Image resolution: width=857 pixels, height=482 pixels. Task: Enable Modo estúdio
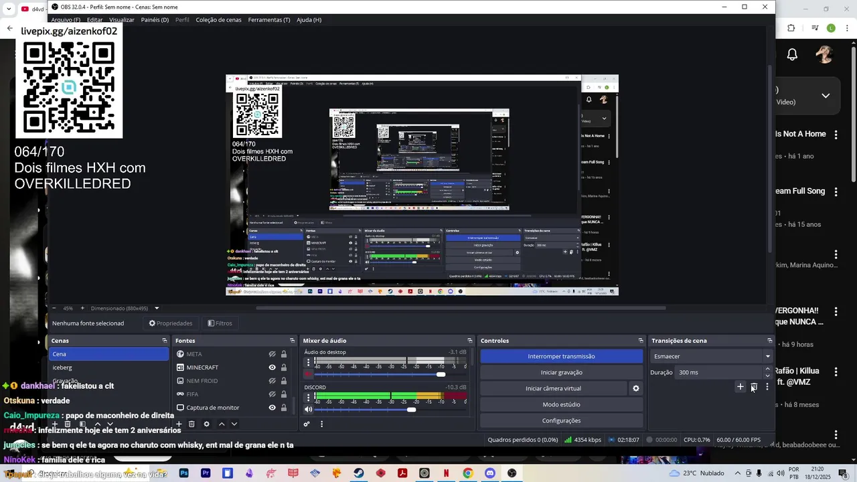(561, 404)
